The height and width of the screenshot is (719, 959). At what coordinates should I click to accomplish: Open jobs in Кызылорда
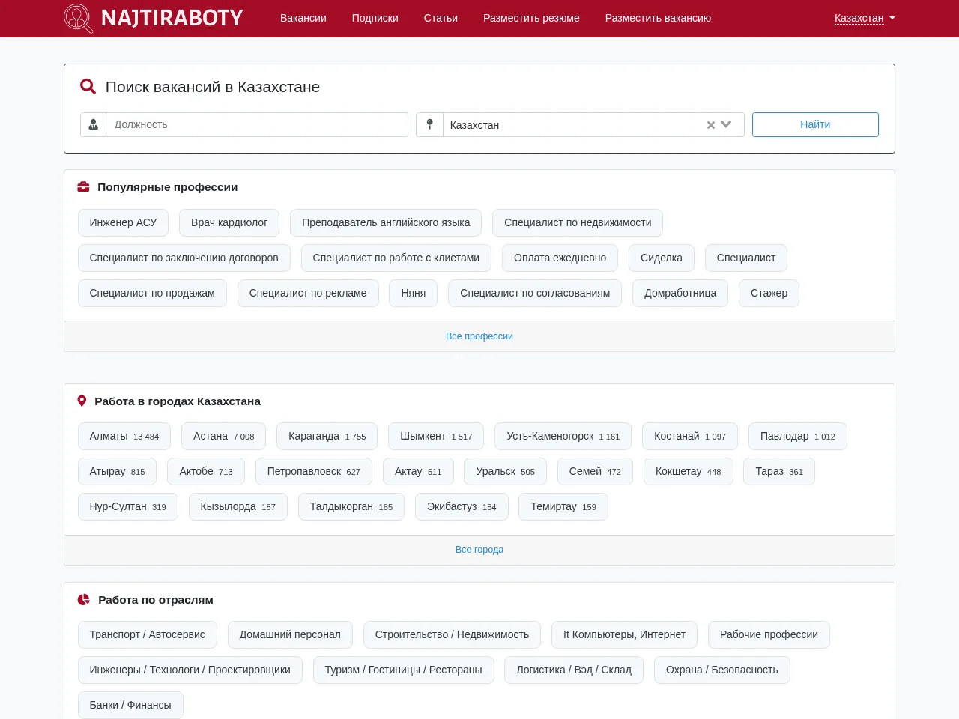click(x=238, y=506)
